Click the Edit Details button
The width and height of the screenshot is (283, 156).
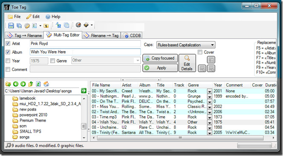coord(187,63)
